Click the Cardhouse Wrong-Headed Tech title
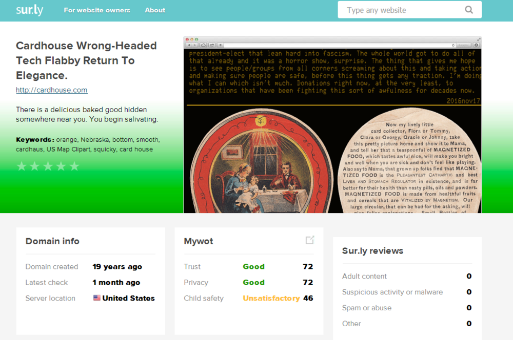513x340 pixels. pyautogui.click(x=86, y=60)
